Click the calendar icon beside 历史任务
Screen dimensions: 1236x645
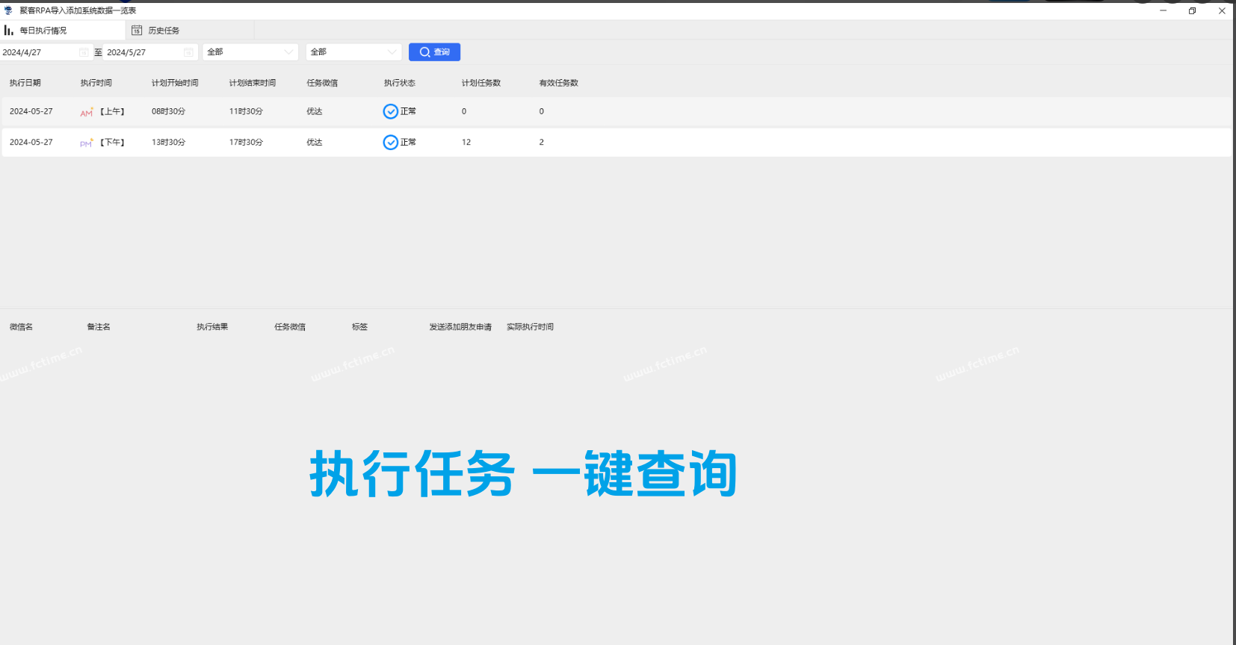point(137,31)
